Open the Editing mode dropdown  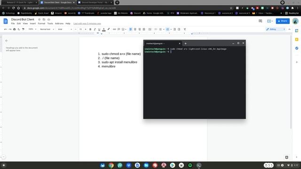pyautogui.click(x=276, y=29)
